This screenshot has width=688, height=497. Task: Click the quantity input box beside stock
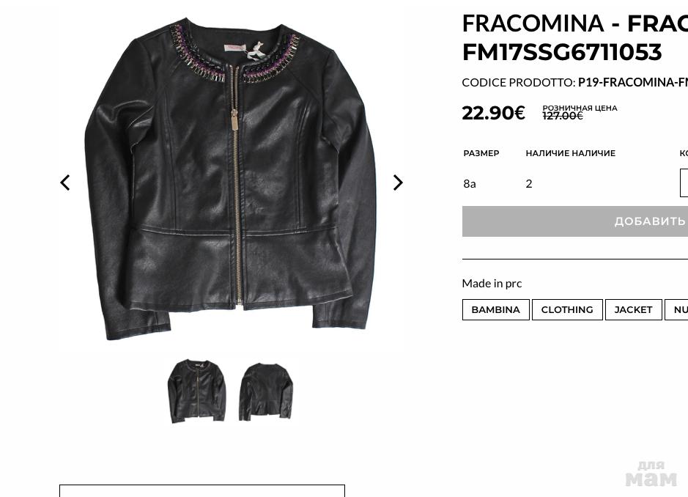click(684, 183)
